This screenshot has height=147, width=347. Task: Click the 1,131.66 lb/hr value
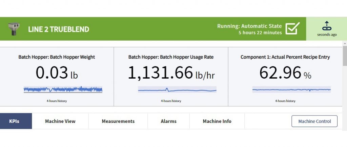171,73
